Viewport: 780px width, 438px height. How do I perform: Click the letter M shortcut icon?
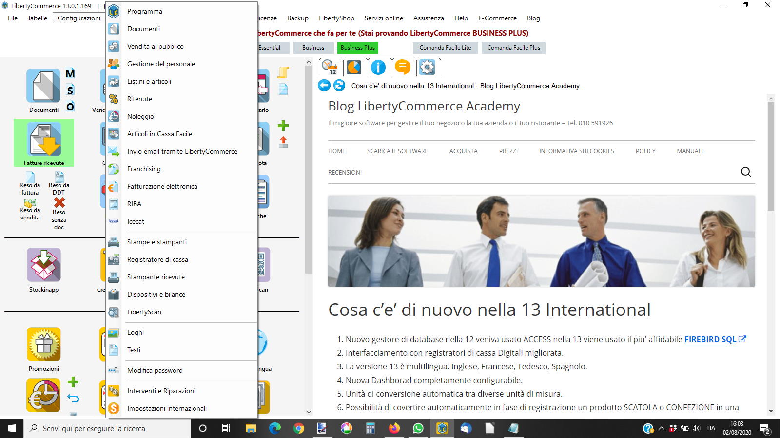pyautogui.click(x=70, y=73)
